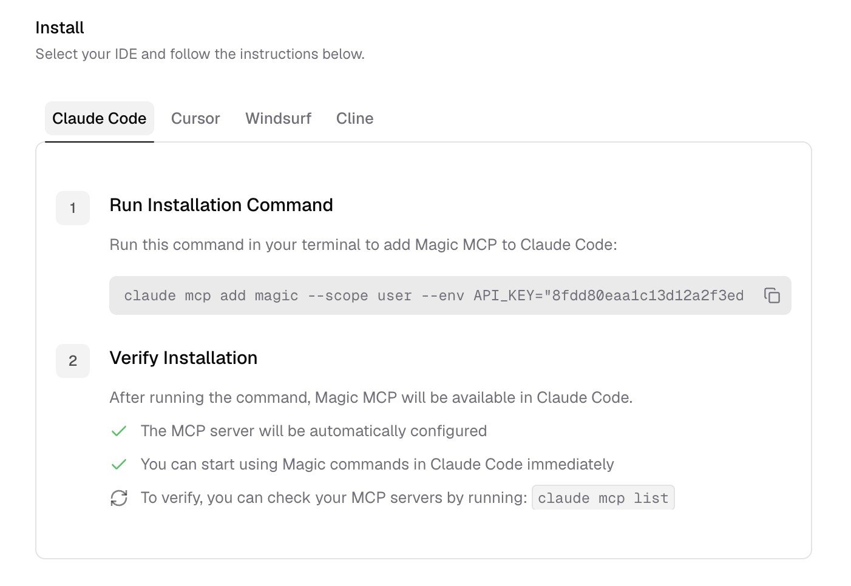Copy the installation command to clipboard
This screenshot has width=851, height=586.
coord(771,295)
